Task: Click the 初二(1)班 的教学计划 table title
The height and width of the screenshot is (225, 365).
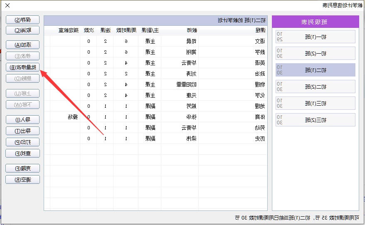Action: point(242,20)
